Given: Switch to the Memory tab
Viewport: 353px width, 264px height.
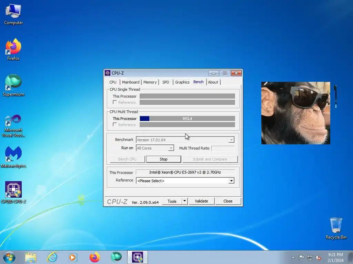Looking at the screenshot, I should click(150, 82).
